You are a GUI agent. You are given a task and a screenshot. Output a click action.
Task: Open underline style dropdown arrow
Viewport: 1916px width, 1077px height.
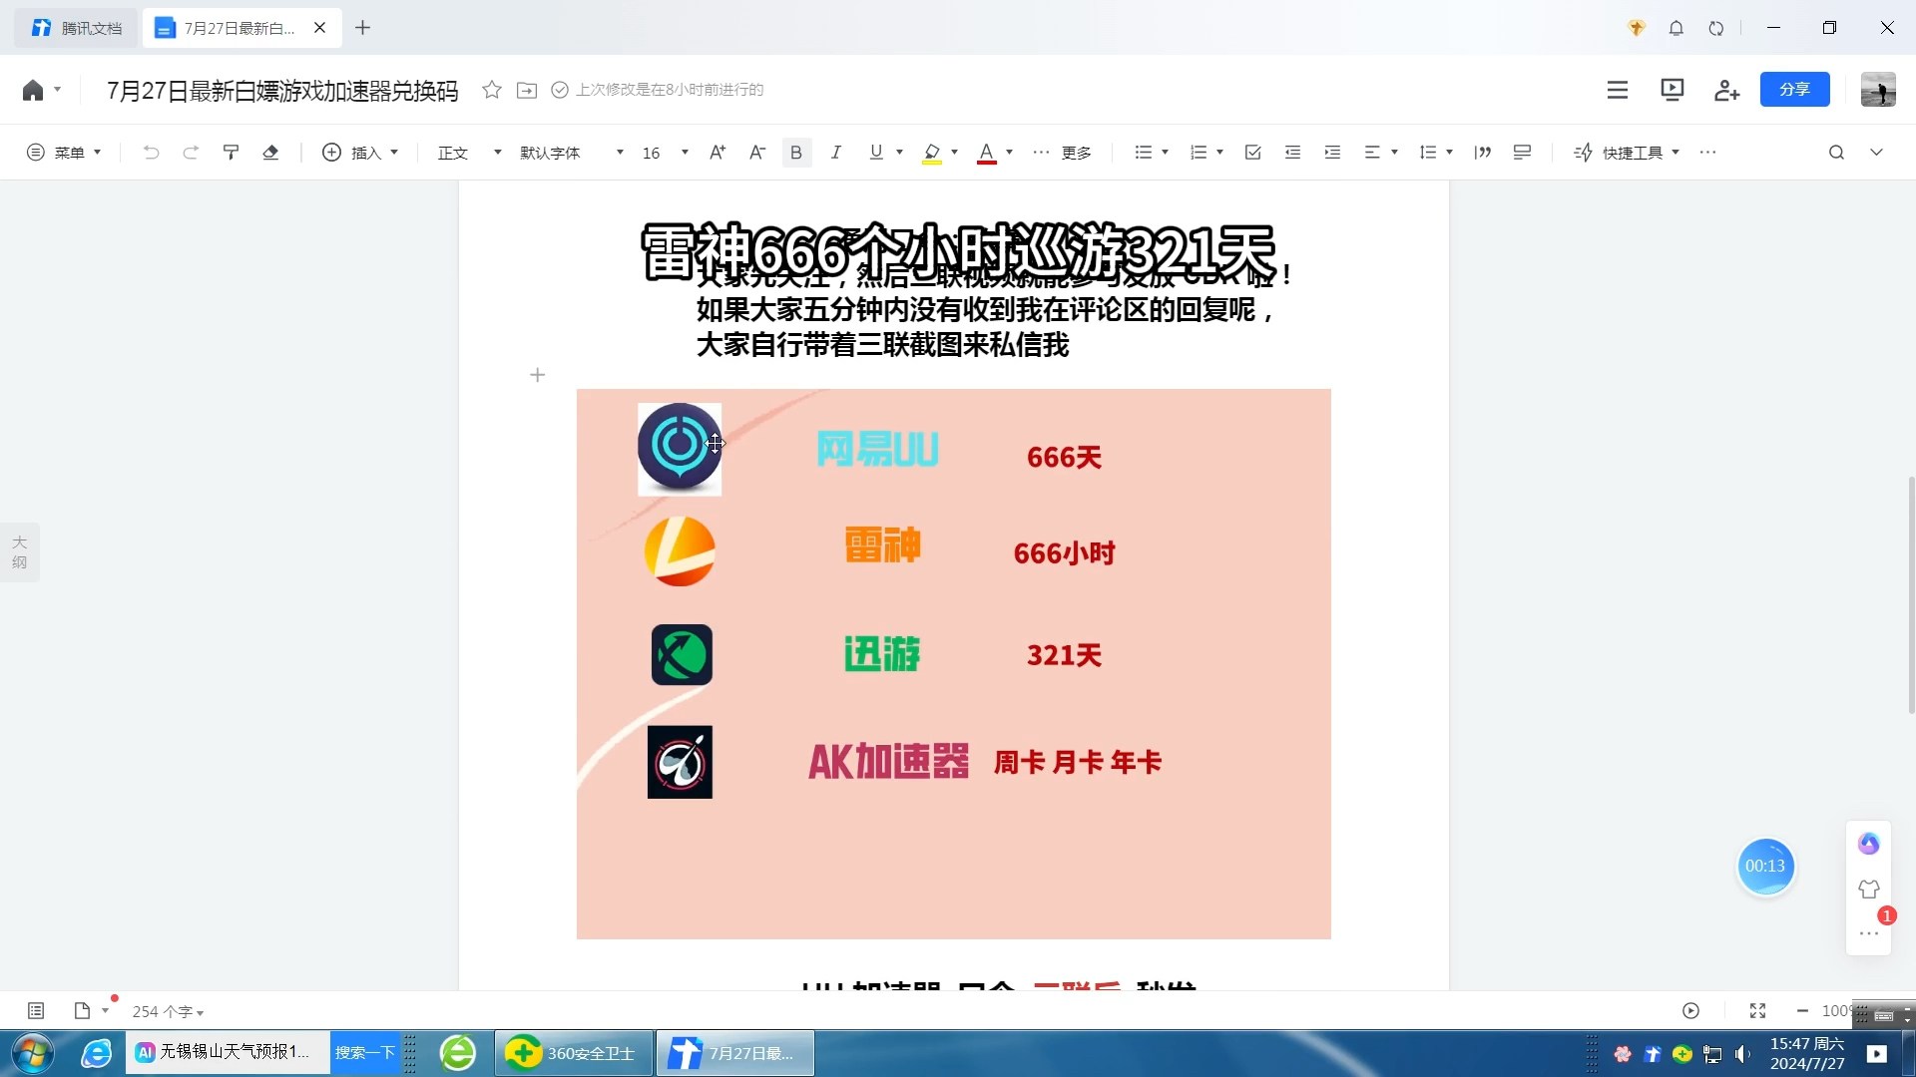[x=900, y=153]
